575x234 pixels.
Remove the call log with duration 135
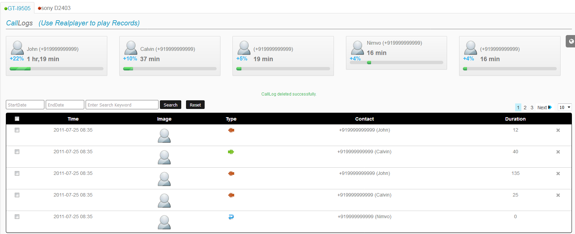558,174
